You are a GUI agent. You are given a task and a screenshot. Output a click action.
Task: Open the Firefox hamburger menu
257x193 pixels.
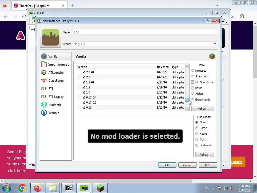pos(251,16)
